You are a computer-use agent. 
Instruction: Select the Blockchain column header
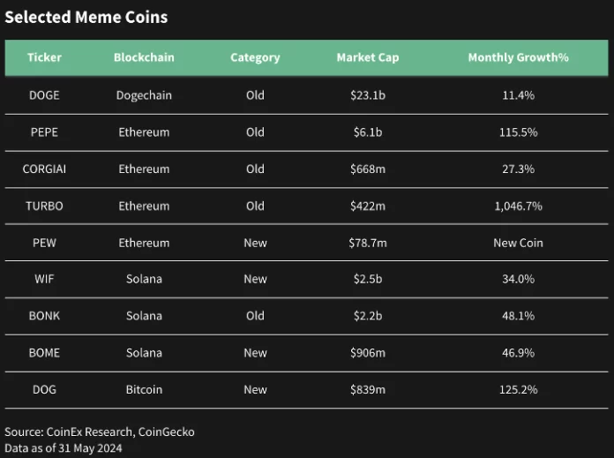tap(144, 57)
